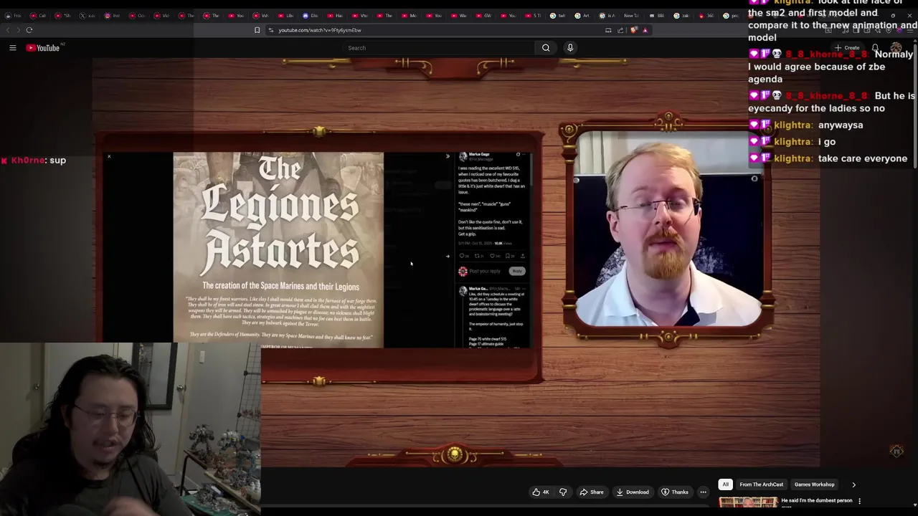
Task: Go to the YouTube home logo
Action: (x=43, y=48)
